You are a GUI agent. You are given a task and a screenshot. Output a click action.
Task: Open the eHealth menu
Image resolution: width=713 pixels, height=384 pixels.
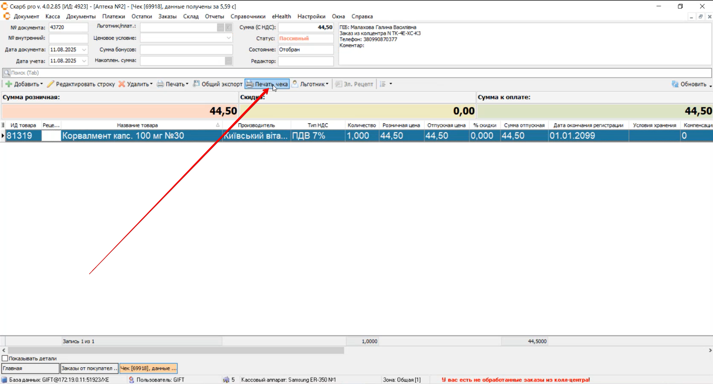point(281,16)
